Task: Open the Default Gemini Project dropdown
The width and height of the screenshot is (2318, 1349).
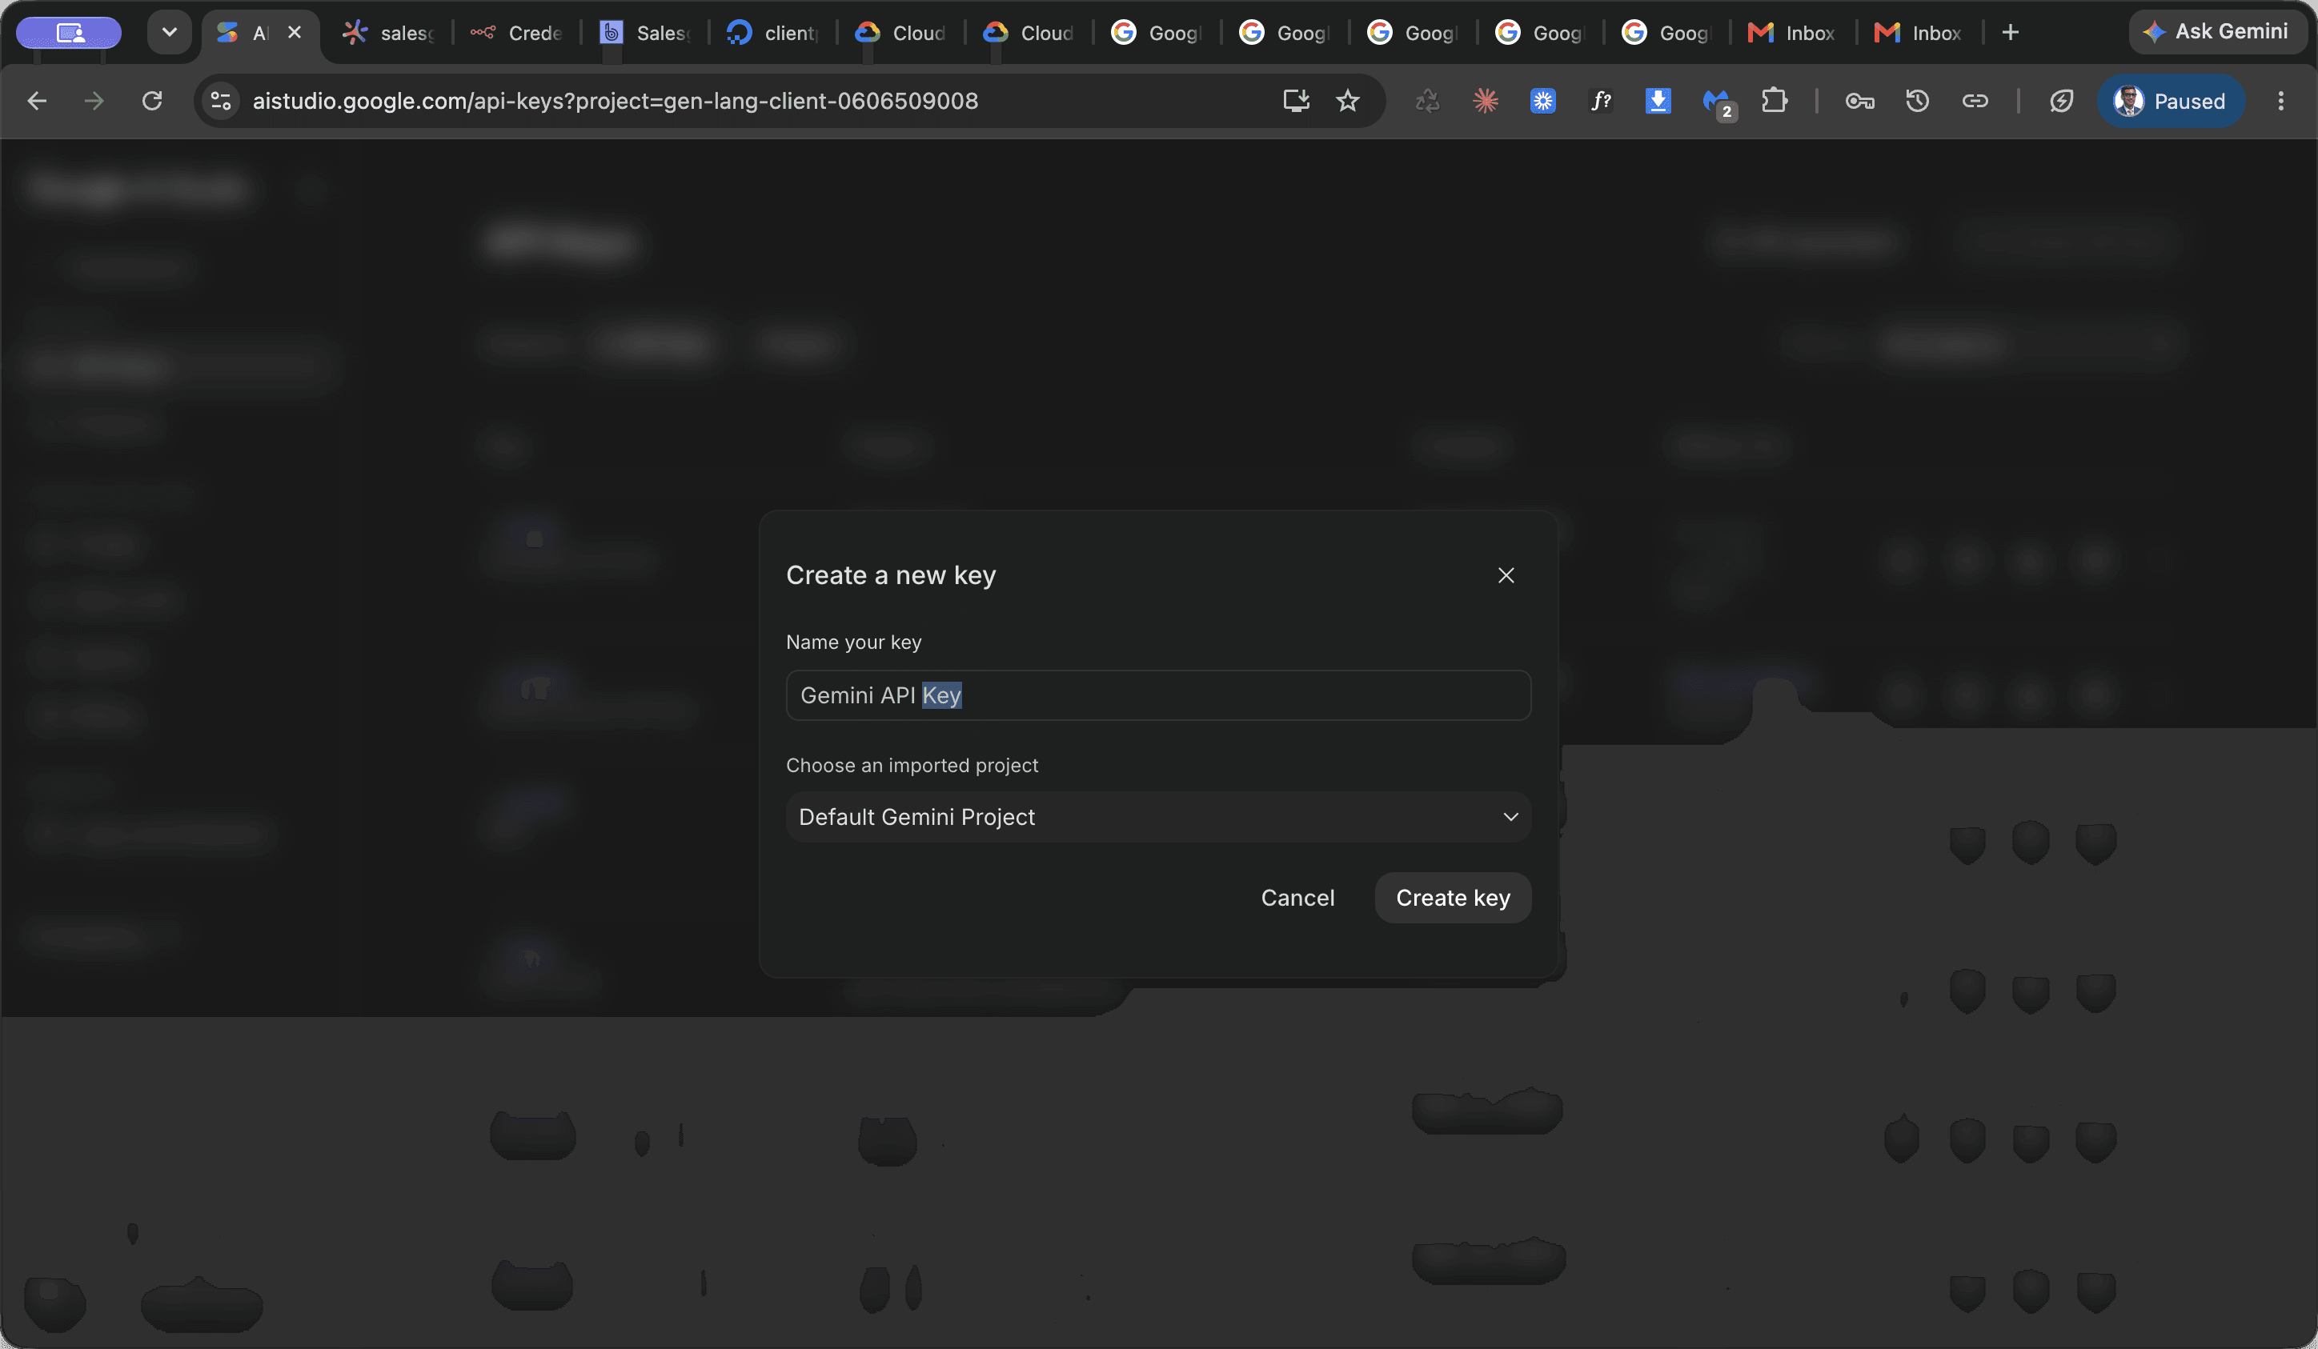Action: [1158, 817]
